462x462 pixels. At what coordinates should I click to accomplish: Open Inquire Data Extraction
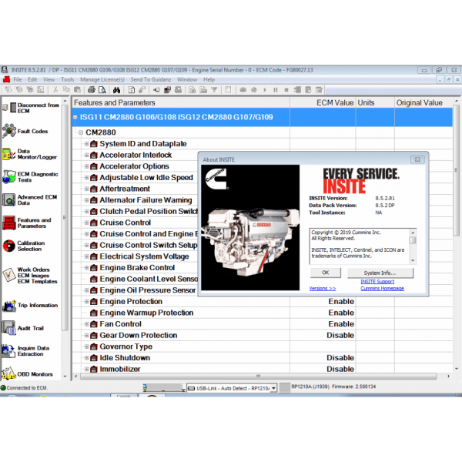tap(26, 351)
